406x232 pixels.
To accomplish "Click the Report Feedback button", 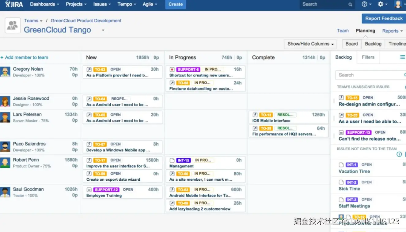I will 384,18.
